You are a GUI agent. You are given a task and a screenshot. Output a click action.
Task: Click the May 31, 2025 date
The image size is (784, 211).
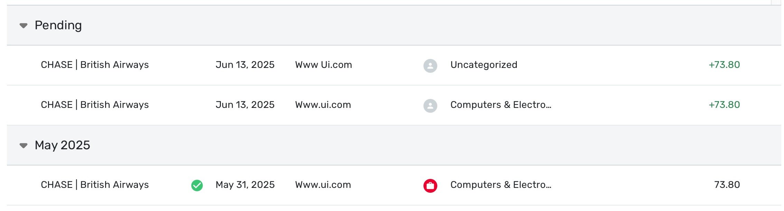pyautogui.click(x=245, y=185)
